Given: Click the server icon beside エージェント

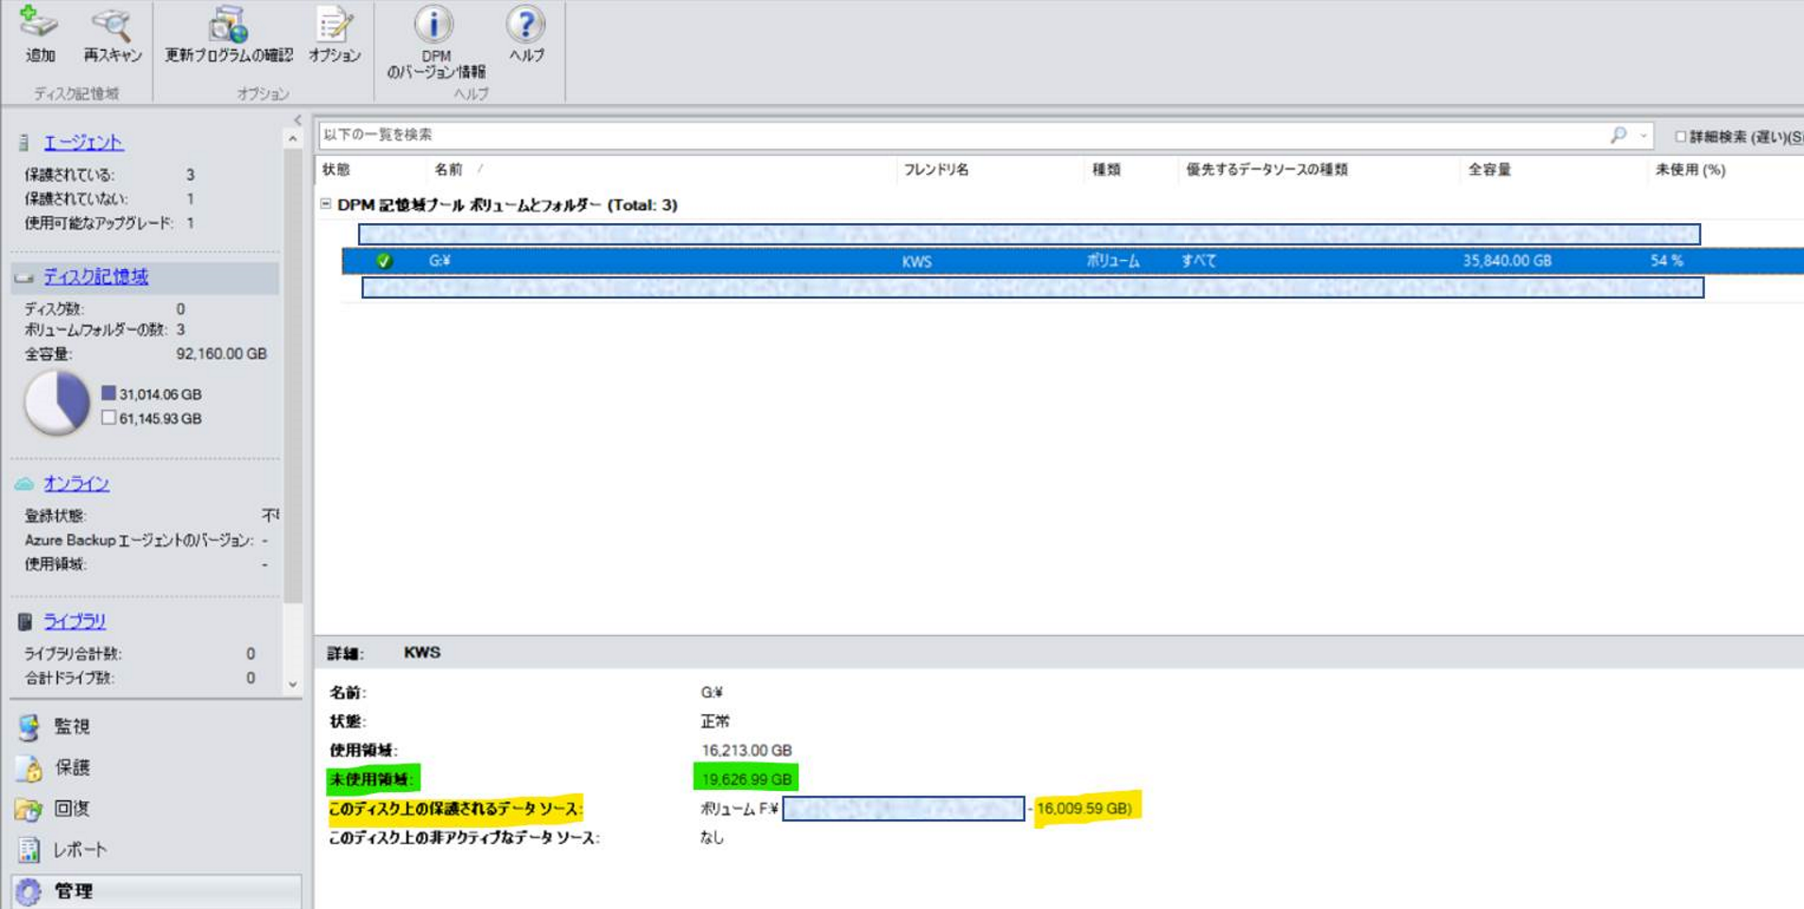Looking at the screenshot, I should pos(25,143).
